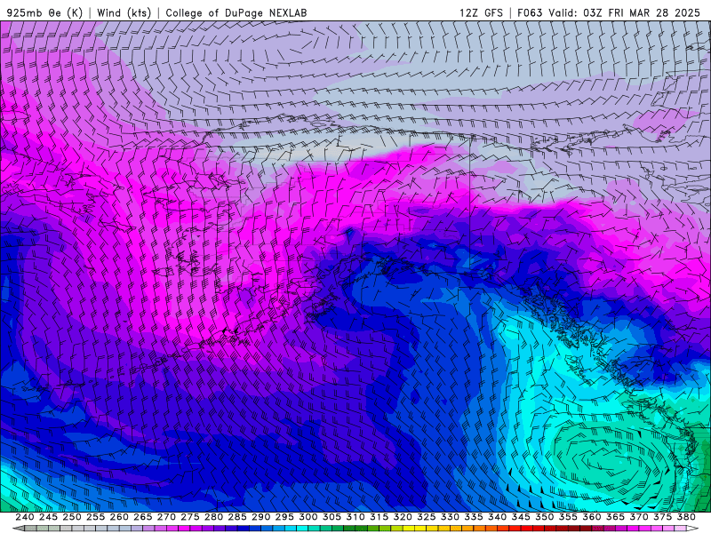Screen dimensions: 711x533
Task: Click the 250 colorbar label
Action: (x=72, y=517)
